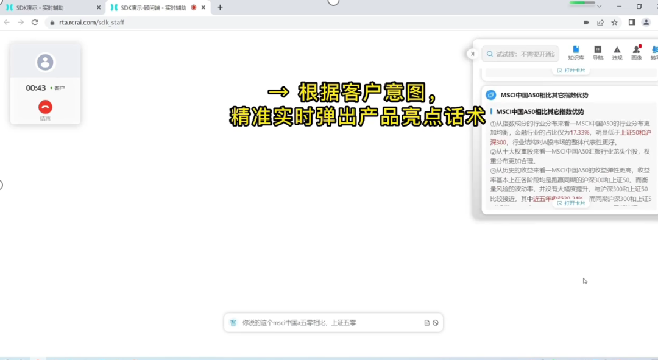Viewport: 658px width, 360px height.
Task: Open the 画像 customer profile icon
Action: [637, 53]
